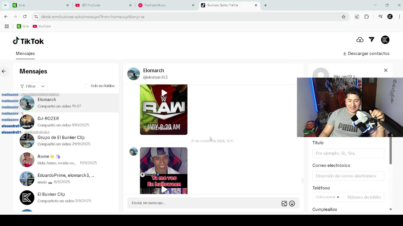Select the Mensajes tab
403x226 pixels.
[25, 54]
